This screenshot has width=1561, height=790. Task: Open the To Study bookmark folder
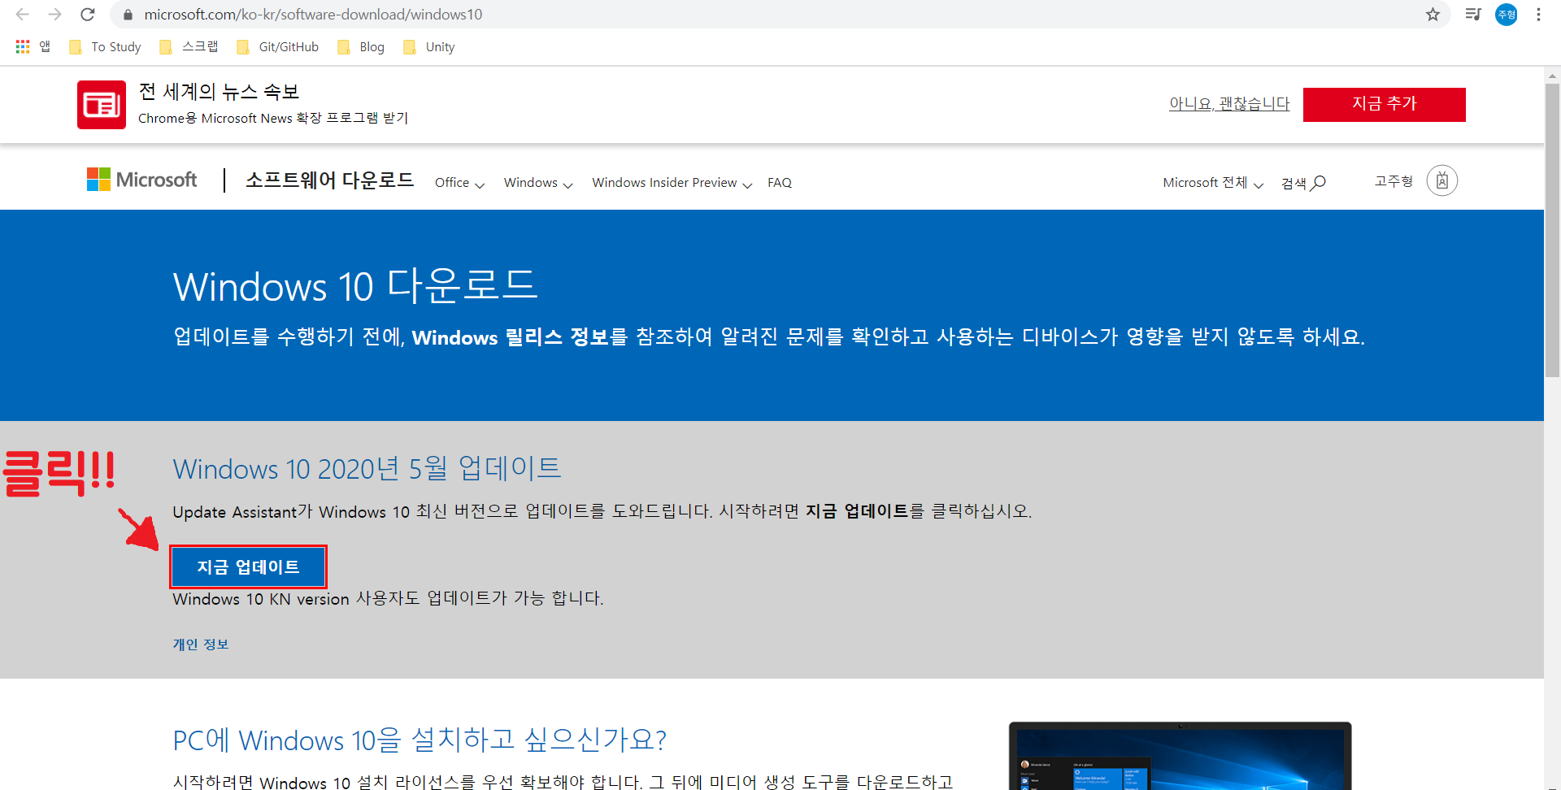[x=105, y=47]
